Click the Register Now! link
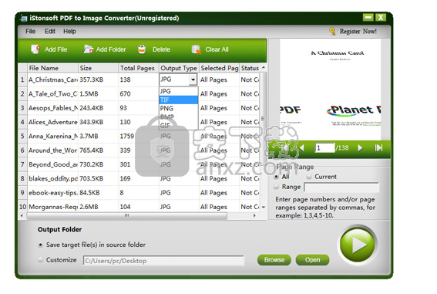The width and height of the screenshot is (437, 294). point(358,31)
